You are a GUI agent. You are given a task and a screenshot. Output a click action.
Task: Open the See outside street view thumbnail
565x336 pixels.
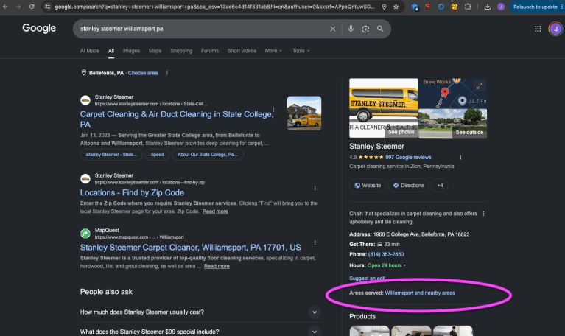(x=452, y=124)
